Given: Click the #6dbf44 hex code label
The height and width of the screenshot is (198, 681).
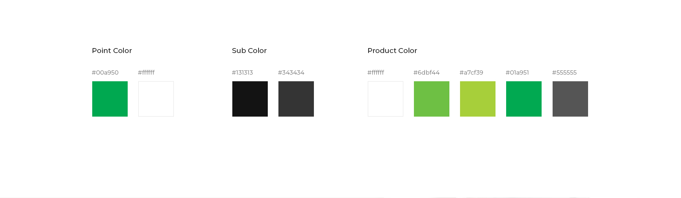Looking at the screenshot, I should coord(426,72).
